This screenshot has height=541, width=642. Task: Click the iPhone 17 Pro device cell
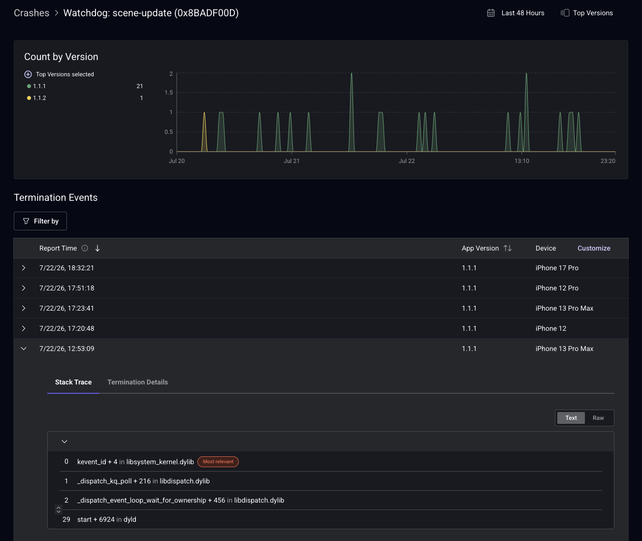pos(557,268)
